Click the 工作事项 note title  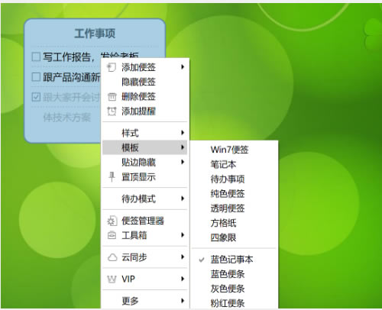click(x=95, y=34)
